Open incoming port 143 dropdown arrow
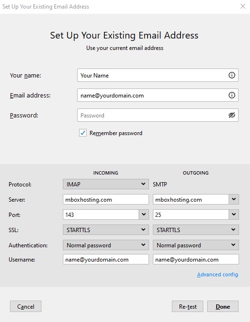 [144, 215]
